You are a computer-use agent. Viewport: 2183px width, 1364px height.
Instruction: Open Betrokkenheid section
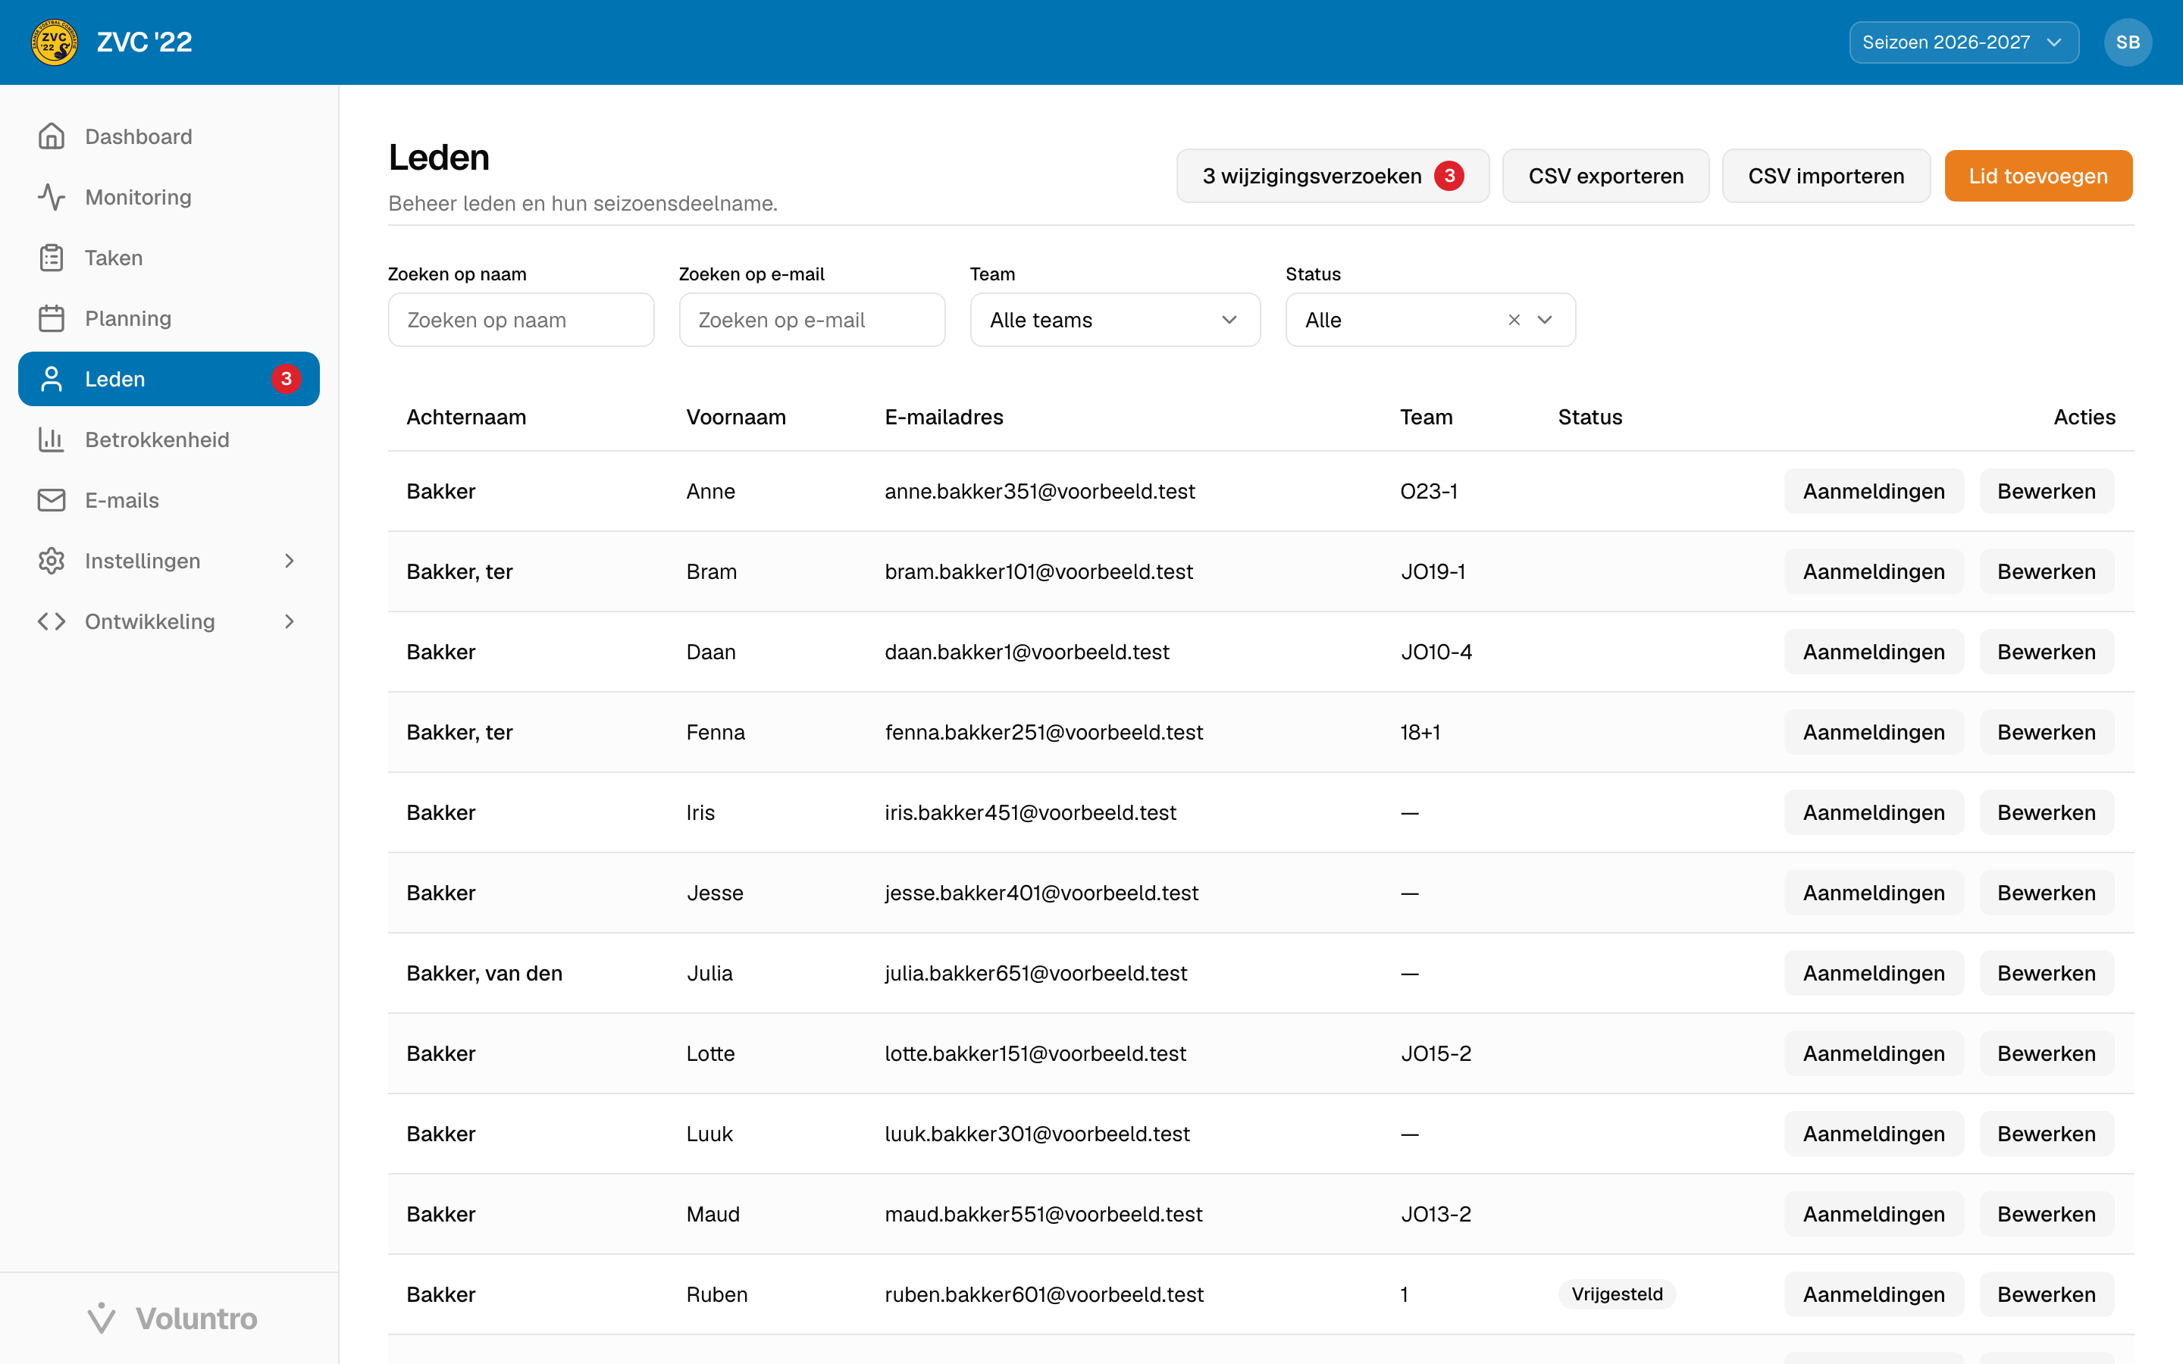(x=169, y=440)
